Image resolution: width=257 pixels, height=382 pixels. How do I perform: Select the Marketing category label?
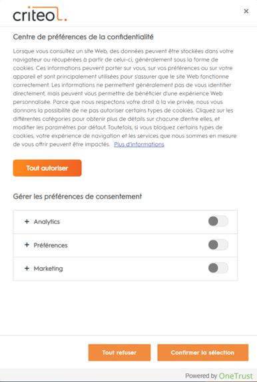point(48,269)
